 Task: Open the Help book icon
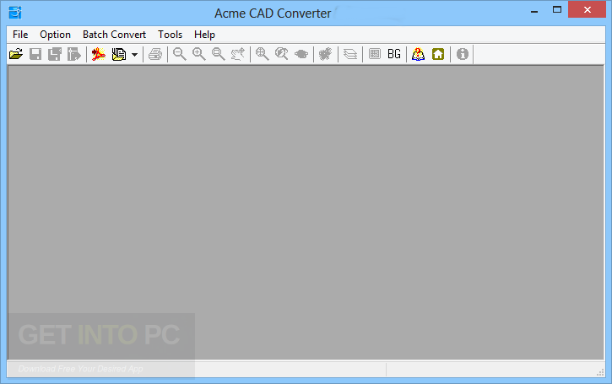(x=419, y=54)
